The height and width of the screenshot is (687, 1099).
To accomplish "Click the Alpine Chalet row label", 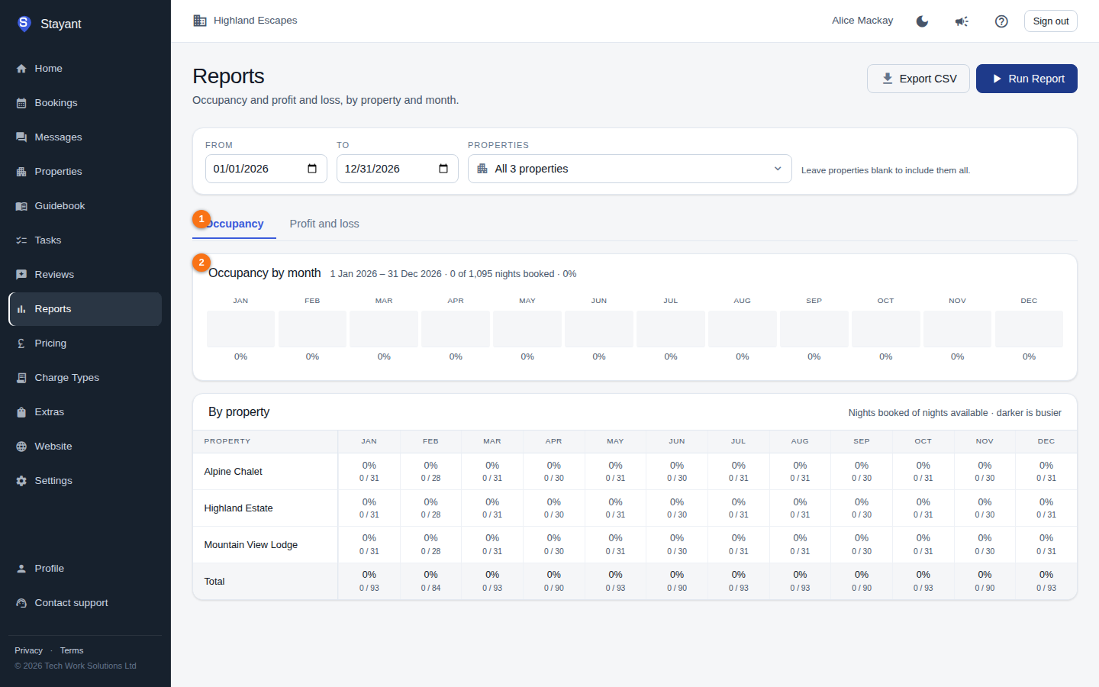I will coord(233,472).
